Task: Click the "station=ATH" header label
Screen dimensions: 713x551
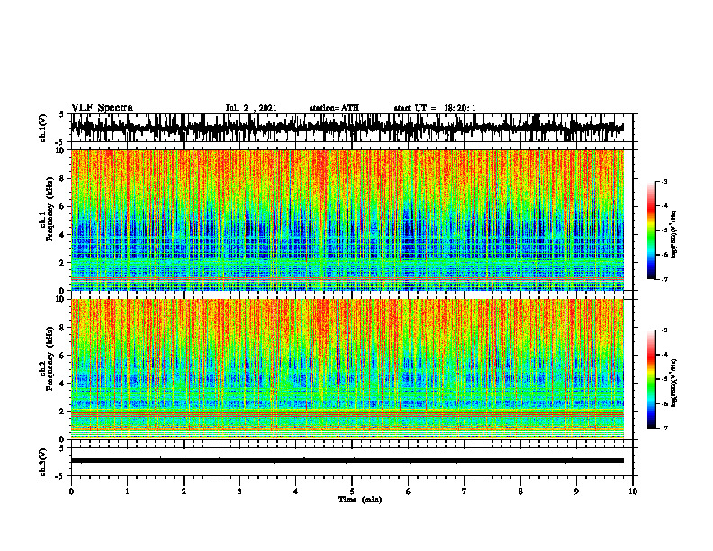Action: click(334, 108)
